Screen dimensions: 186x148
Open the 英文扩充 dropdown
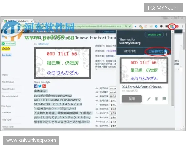113,113
